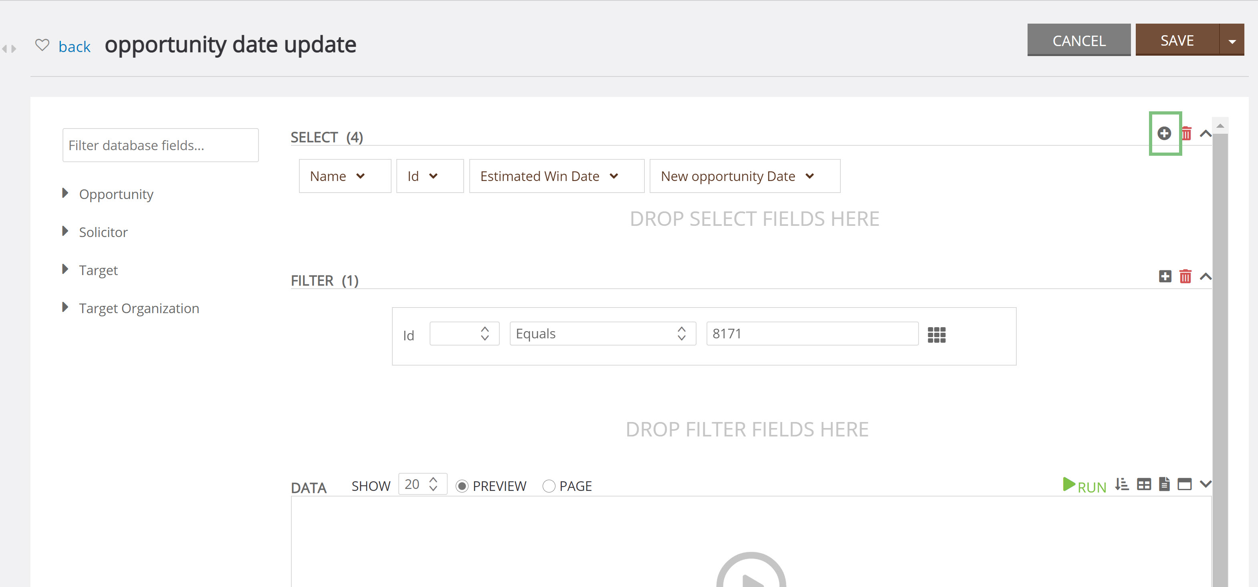The width and height of the screenshot is (1258, 587).
Task: Edit the filter value 8171 field
Action: [x=812, y=334]
